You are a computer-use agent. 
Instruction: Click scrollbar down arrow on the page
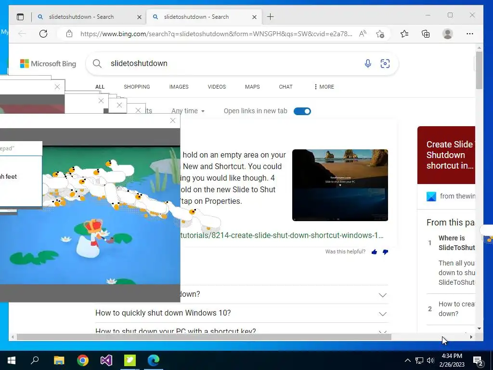click(479, 329)
